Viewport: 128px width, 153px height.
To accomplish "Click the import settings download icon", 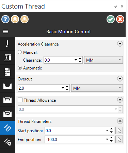I will pos(15,19).
